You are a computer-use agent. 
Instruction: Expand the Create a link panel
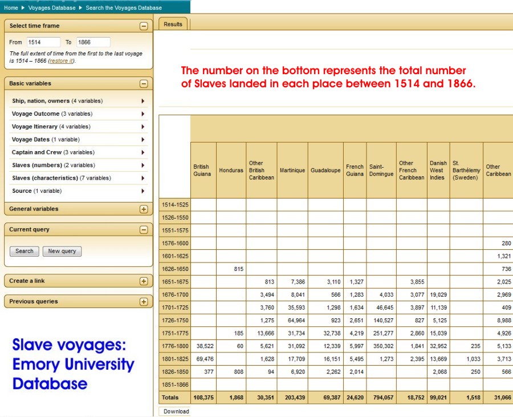(144, 281)
